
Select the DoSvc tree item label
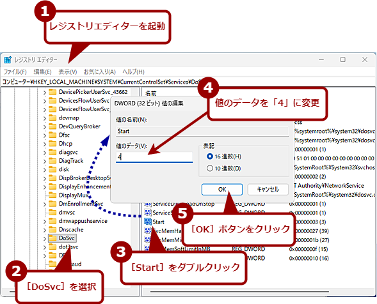click(x=67, y=238)
